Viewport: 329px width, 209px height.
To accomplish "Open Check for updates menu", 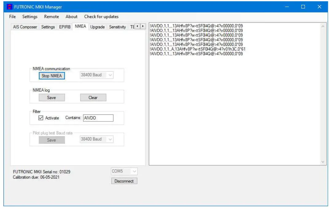I will (101, 17).
